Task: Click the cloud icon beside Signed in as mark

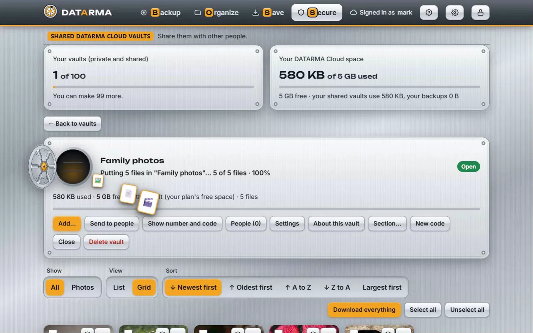Action: click(353, 13)
